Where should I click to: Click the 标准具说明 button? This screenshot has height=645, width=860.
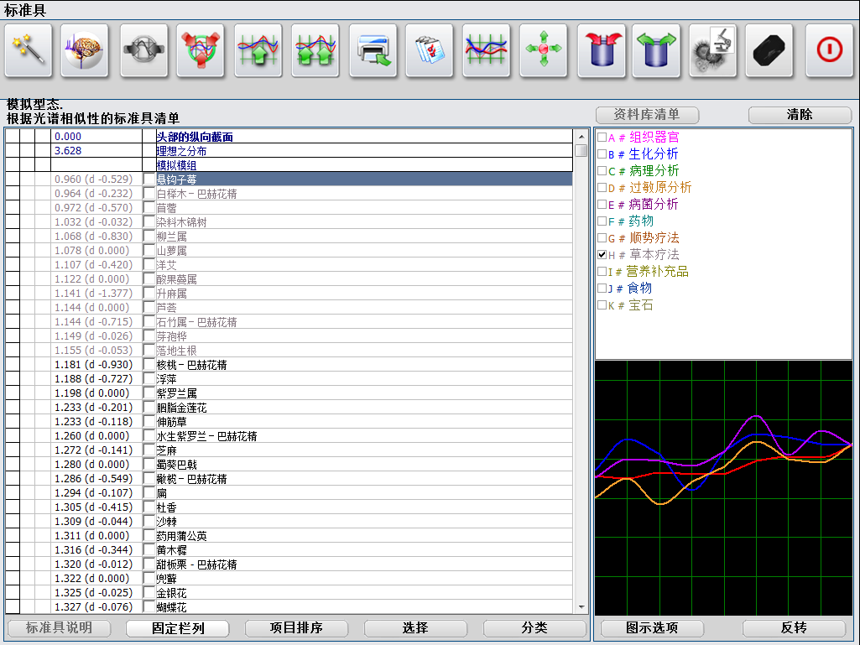coord(60,628)
